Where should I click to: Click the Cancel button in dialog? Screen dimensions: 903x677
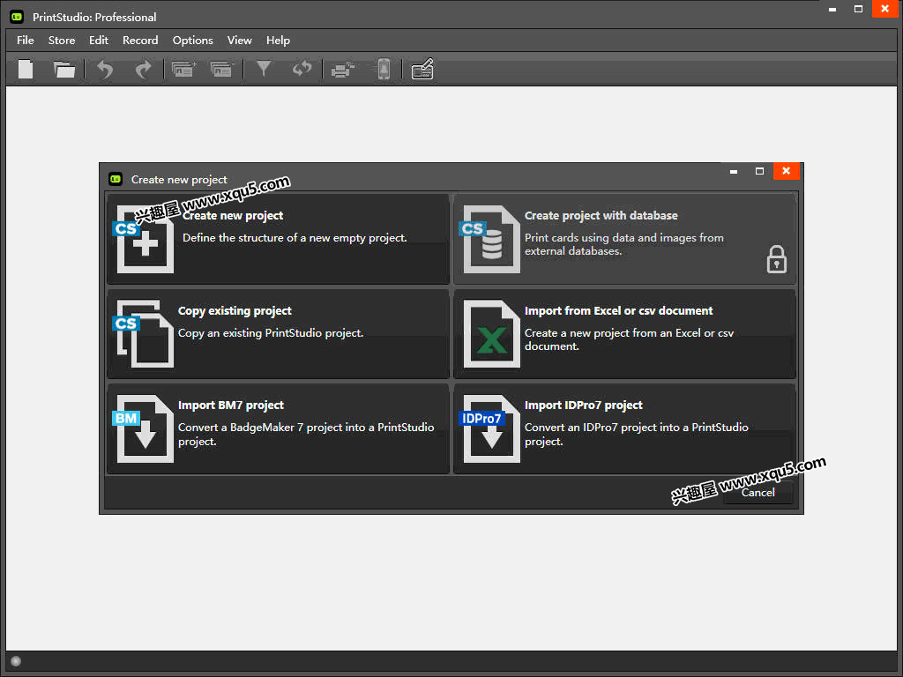pyautogui.click(x=757, y=493)
